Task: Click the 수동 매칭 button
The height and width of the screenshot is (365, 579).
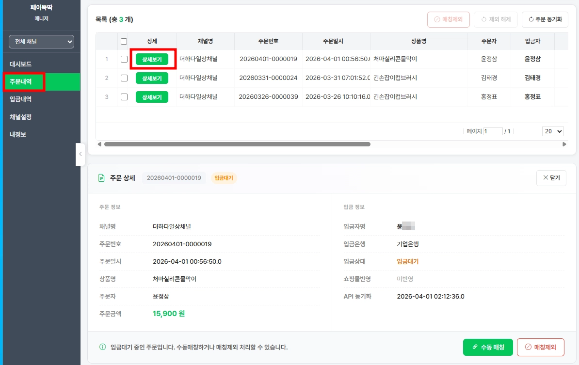Action: tap(488, 347)
